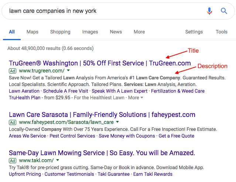Viewport: 236px width, 182px height.
Task: Open the Shopping tab
Action: click(x=60, y=32)
